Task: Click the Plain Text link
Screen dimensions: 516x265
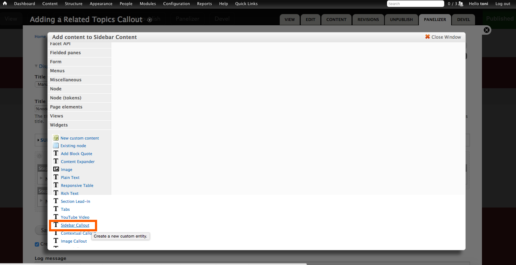Action: coord(70,178)
